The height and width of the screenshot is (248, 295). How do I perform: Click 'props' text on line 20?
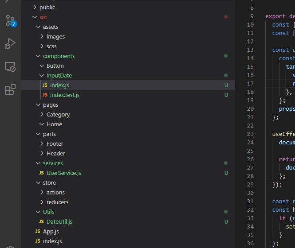click(x=287, y=109)
